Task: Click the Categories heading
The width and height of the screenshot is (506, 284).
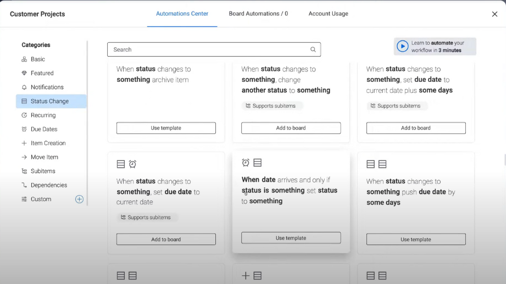Action: [36, 45]
